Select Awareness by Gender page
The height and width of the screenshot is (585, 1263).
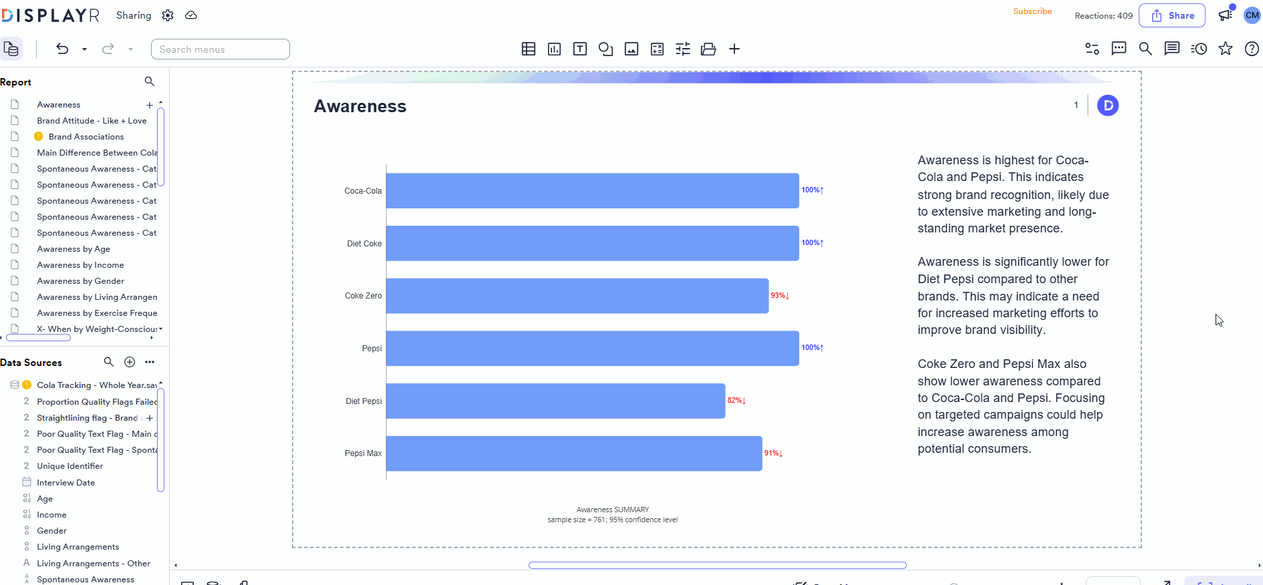tap(80, 281)
